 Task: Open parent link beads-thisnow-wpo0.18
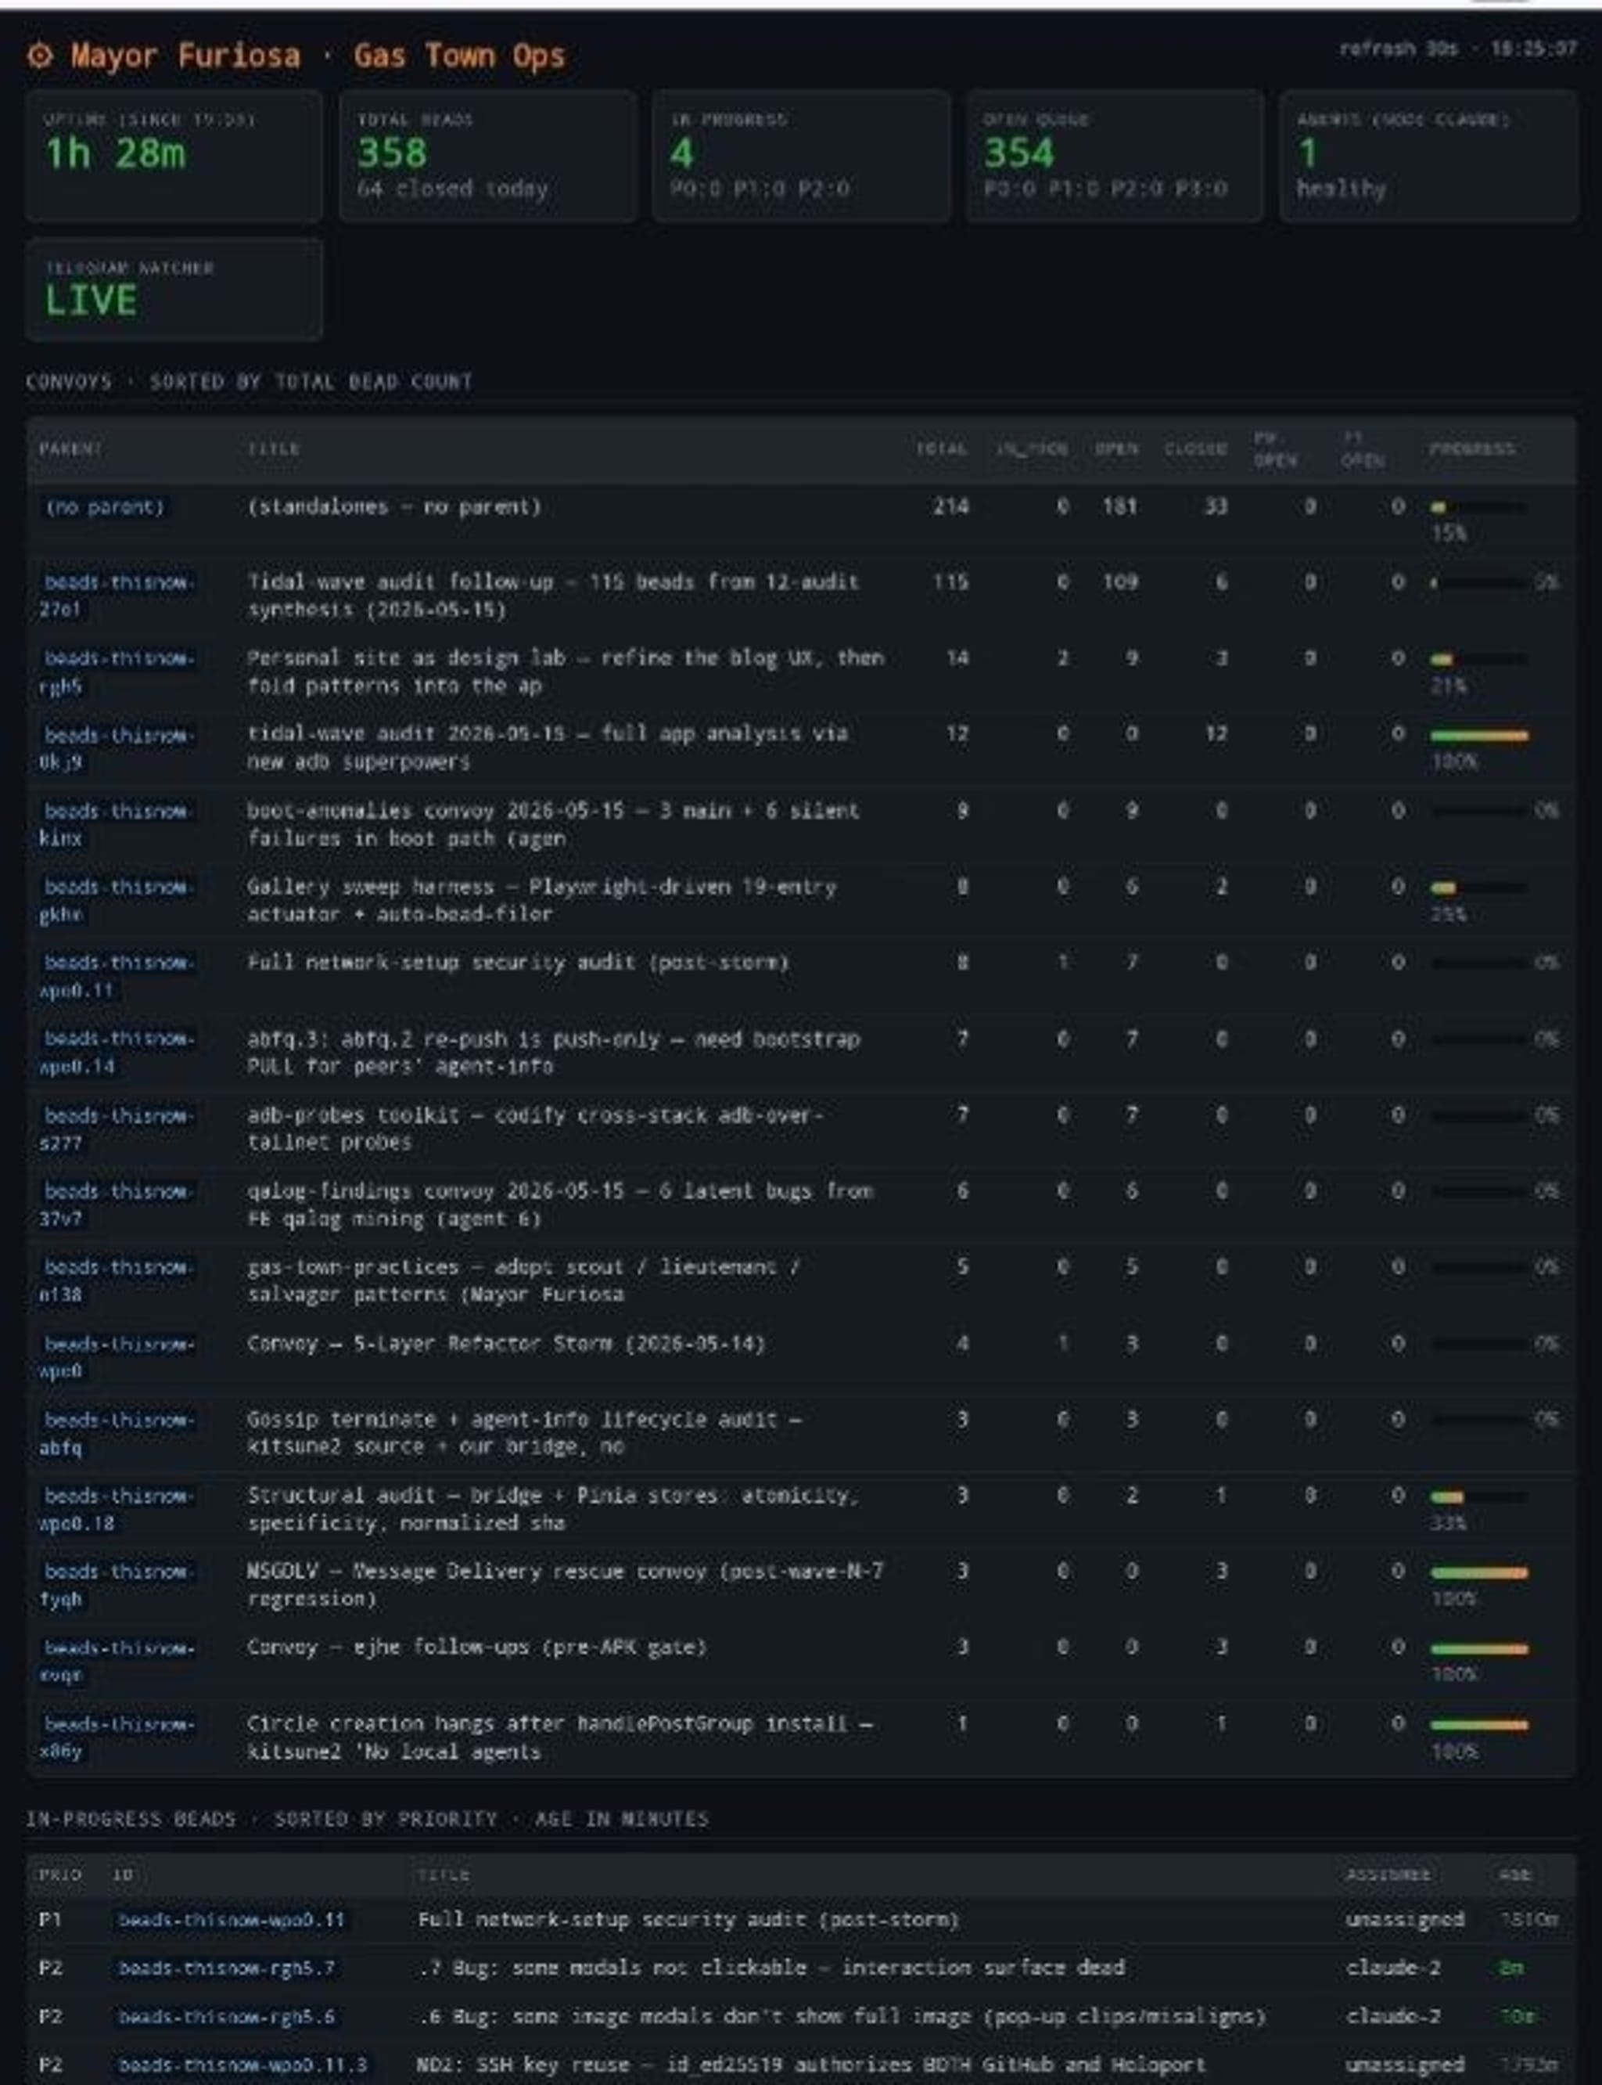click(117, 1509)
